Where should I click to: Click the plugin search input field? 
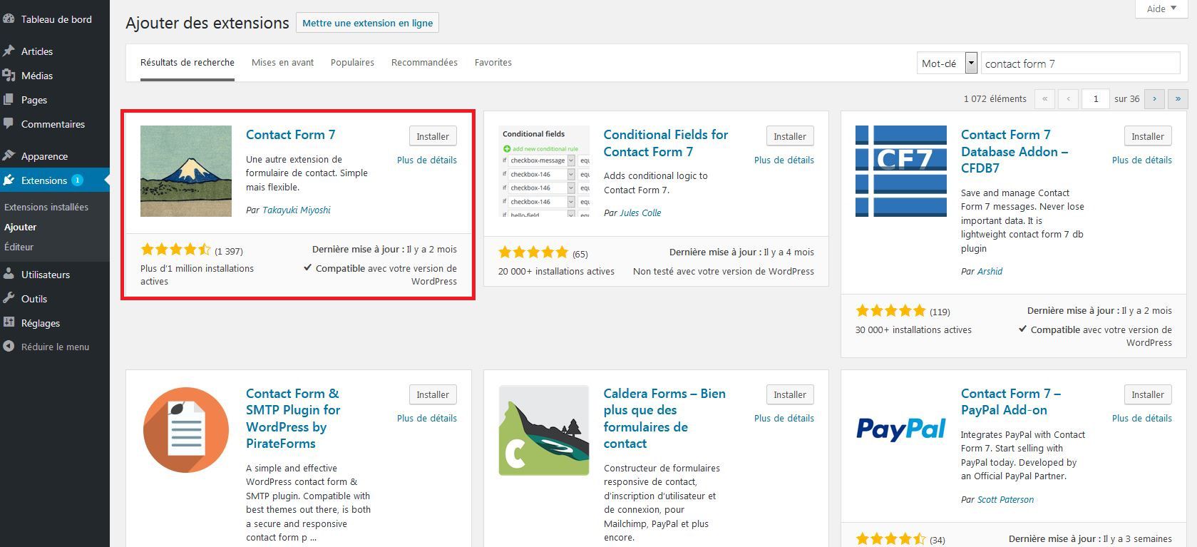[x=1080, y=63]
